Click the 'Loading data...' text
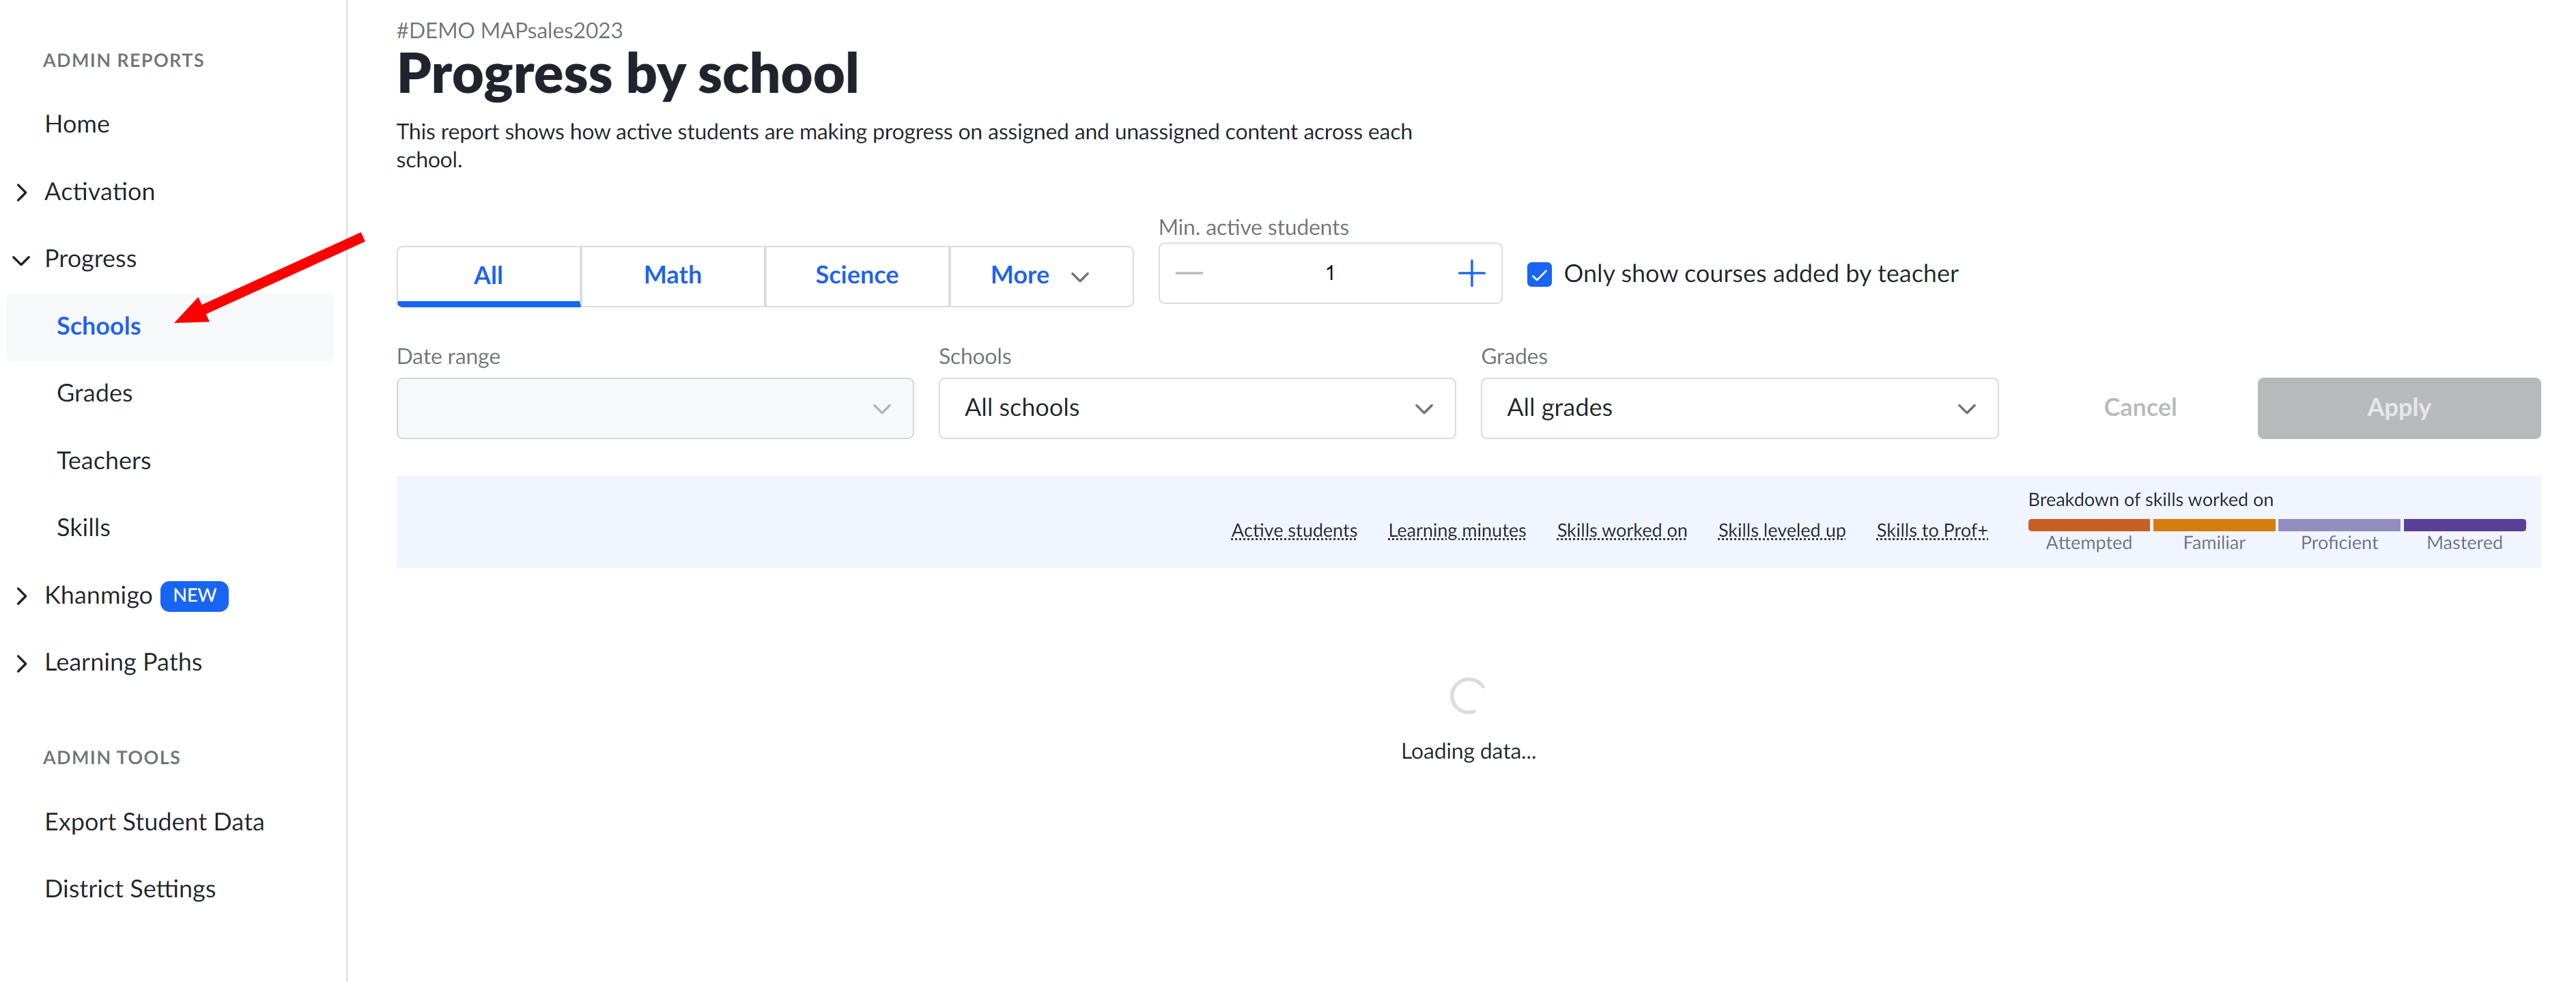The image size is (2576, 982). (x=1467, y=751)
